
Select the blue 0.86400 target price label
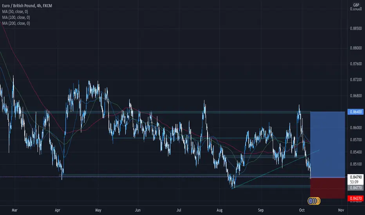tap(356, 112)
